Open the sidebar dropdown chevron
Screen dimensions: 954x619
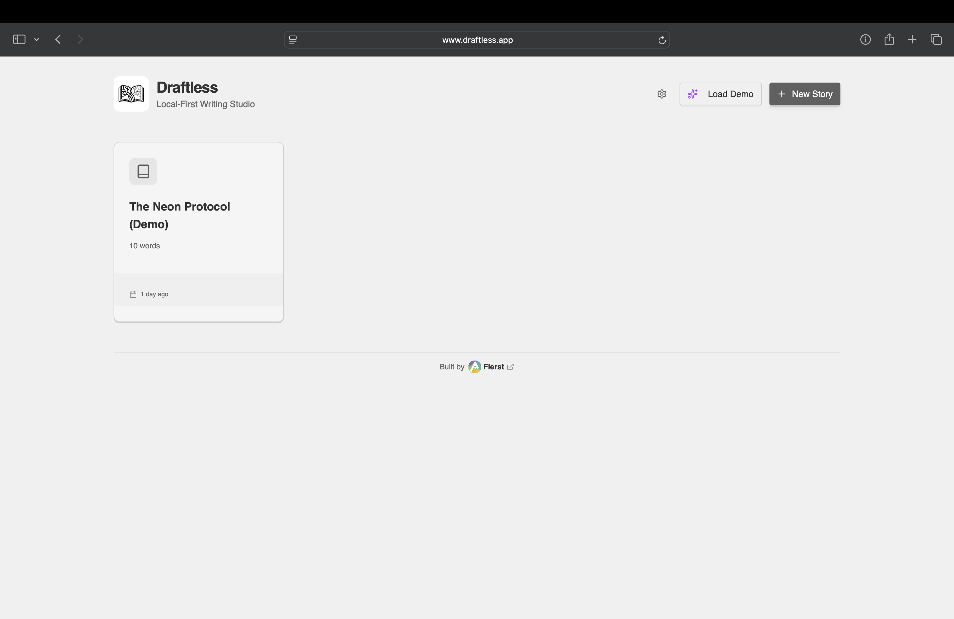coord(37,39)
